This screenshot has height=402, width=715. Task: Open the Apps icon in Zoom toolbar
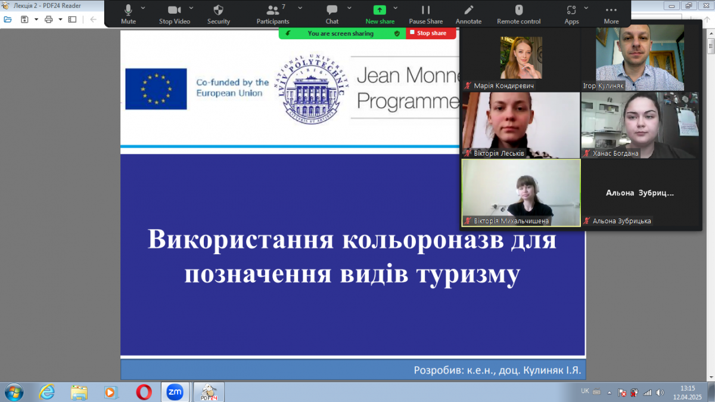(571, 10)
